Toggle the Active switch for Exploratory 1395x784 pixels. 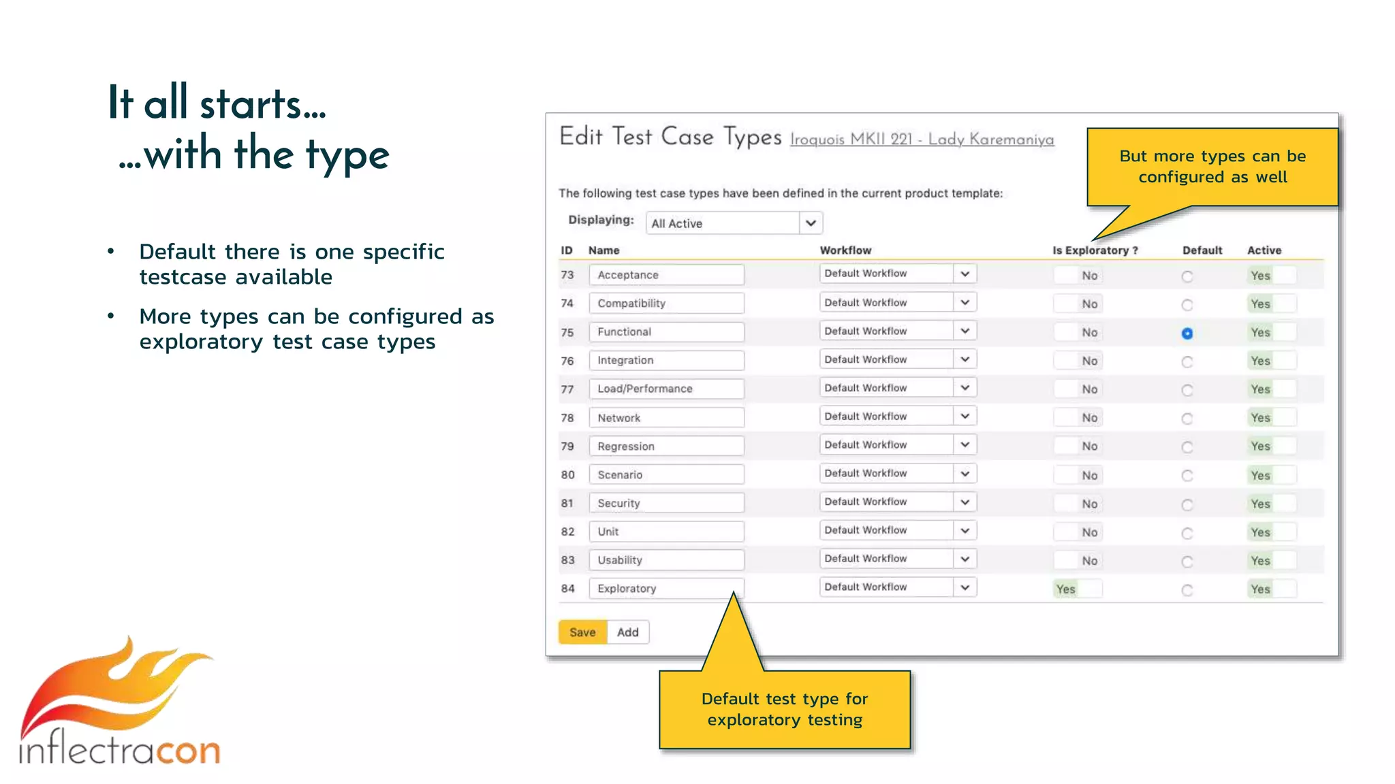click(1272, 589)
